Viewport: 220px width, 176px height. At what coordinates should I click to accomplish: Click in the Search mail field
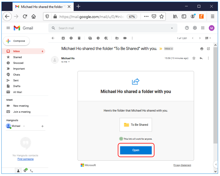[x=111, y=28]
